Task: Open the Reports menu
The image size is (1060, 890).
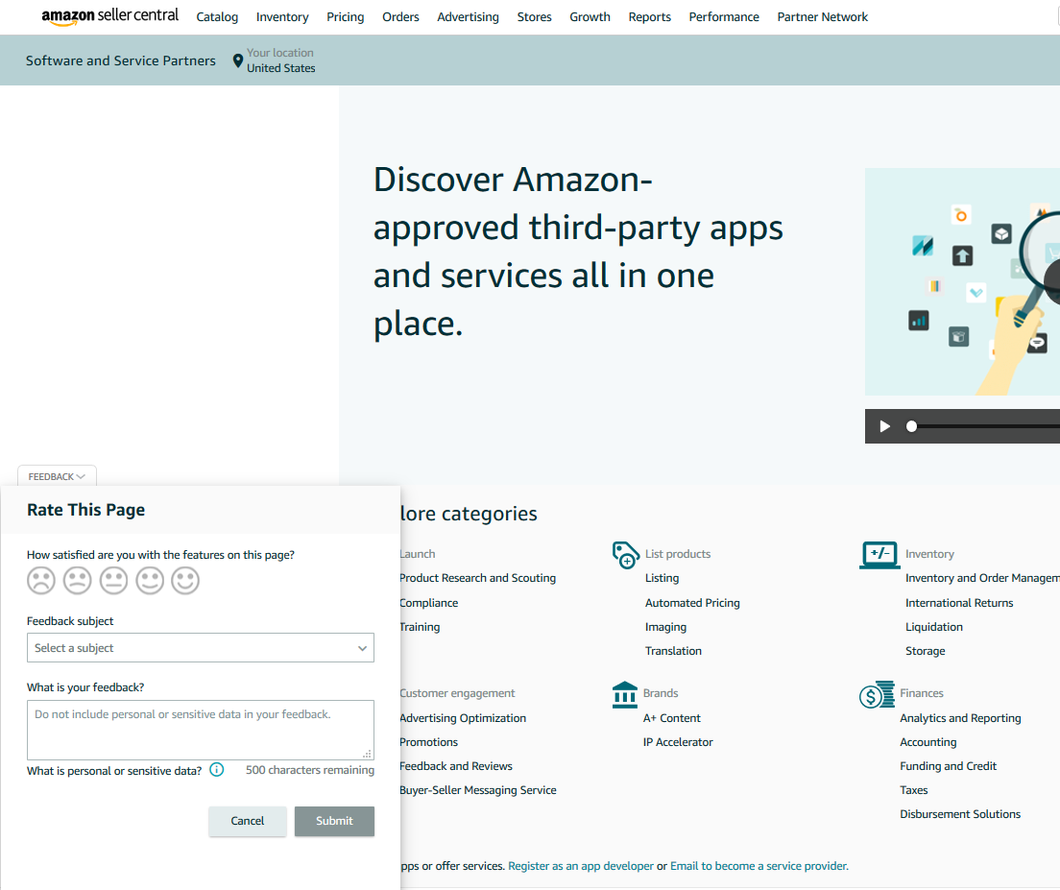Action: pos(650,17)
